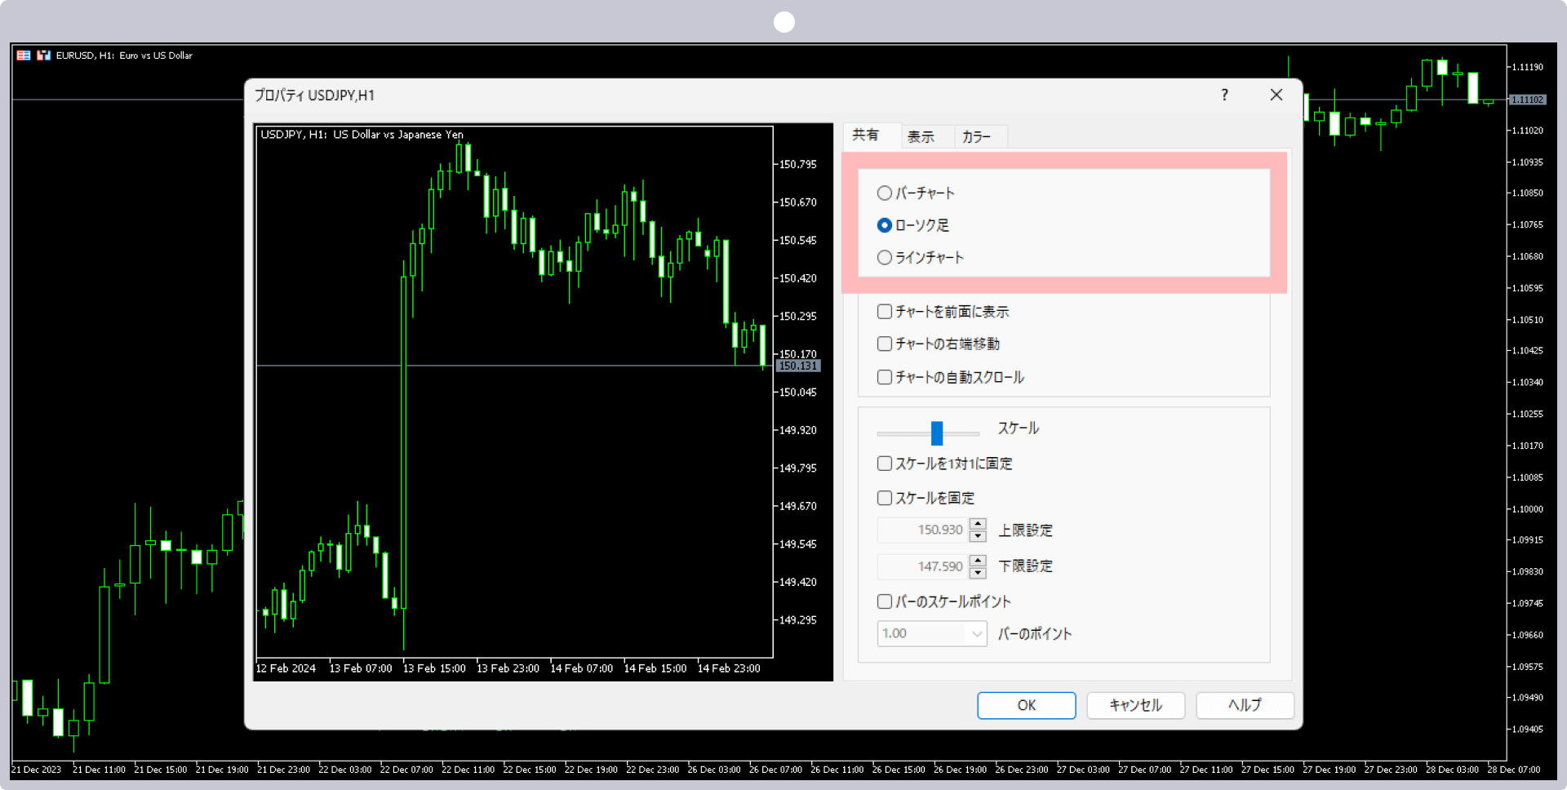Click the 150.795 price label in preview chart
The width and height of the screenshot is (1567, 790).
tap(797, 164)
